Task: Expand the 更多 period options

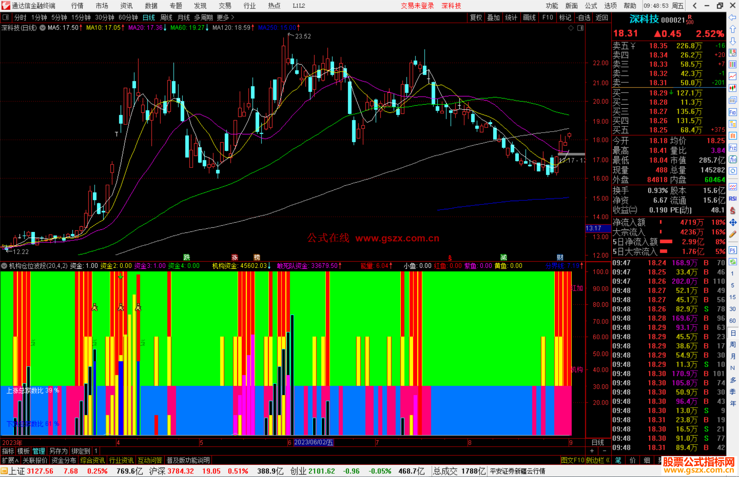Action: click(225, 17)
